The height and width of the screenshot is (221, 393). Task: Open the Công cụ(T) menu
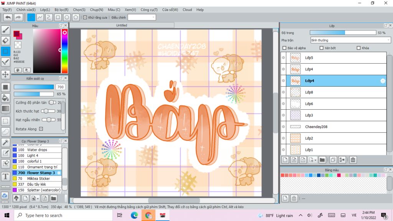(149, 10)
